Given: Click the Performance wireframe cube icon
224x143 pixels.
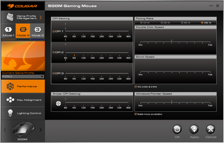Looking at the screenshot, I should [10, 86].
